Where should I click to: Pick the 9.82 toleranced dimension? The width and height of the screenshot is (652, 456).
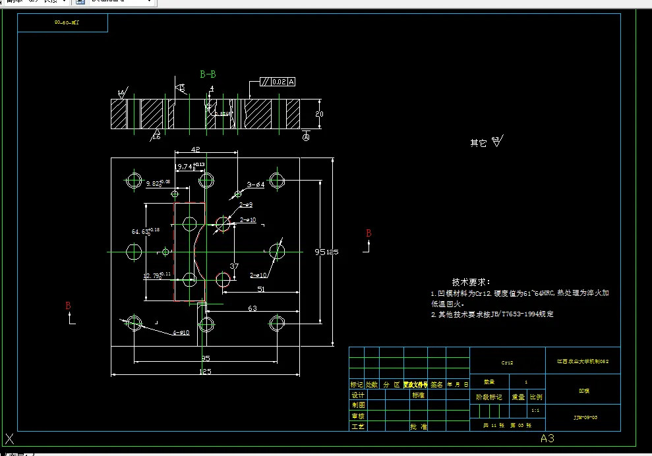(158, 183)
